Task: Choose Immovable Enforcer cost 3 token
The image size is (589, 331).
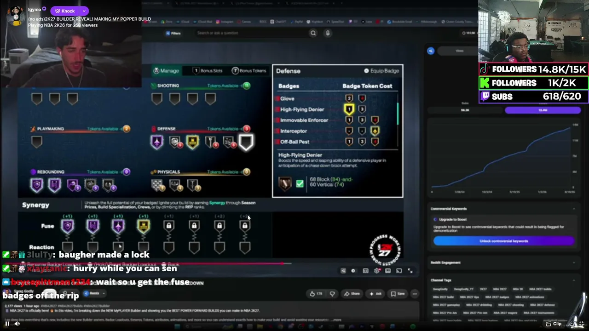Action: (362, 120)
